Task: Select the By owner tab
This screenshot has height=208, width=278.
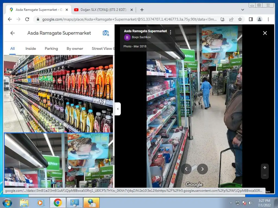Action: tap(75, 48)
